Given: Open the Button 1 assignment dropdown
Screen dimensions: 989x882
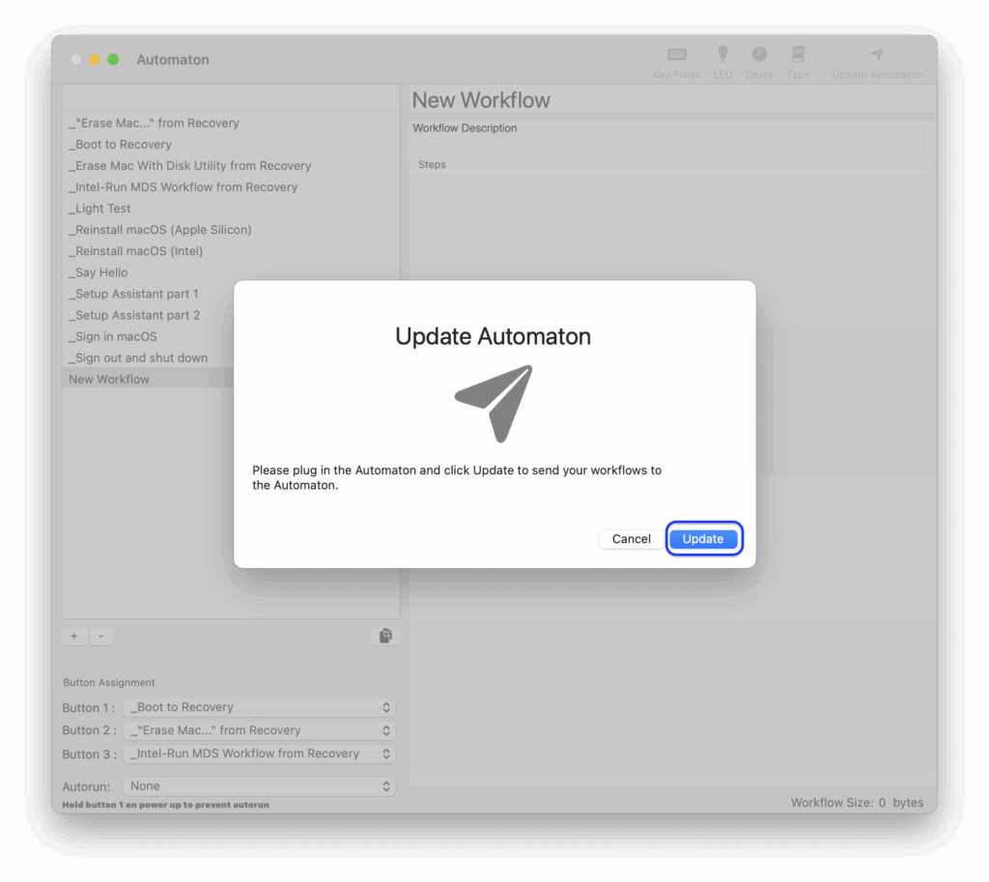Looking at the screenshot, I should click(259, 707).
